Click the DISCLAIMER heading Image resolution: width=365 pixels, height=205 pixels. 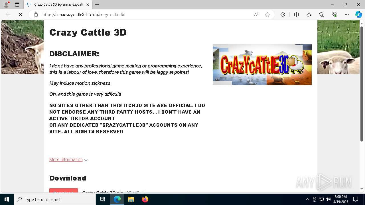pos(74,54)
